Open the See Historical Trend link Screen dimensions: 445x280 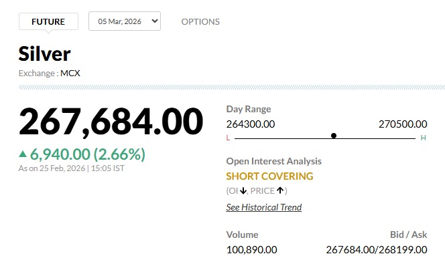click(x=263, y=207)
